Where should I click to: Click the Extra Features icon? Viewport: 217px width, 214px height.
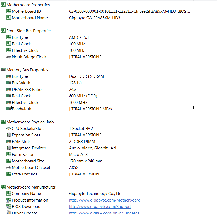[9, 174]
